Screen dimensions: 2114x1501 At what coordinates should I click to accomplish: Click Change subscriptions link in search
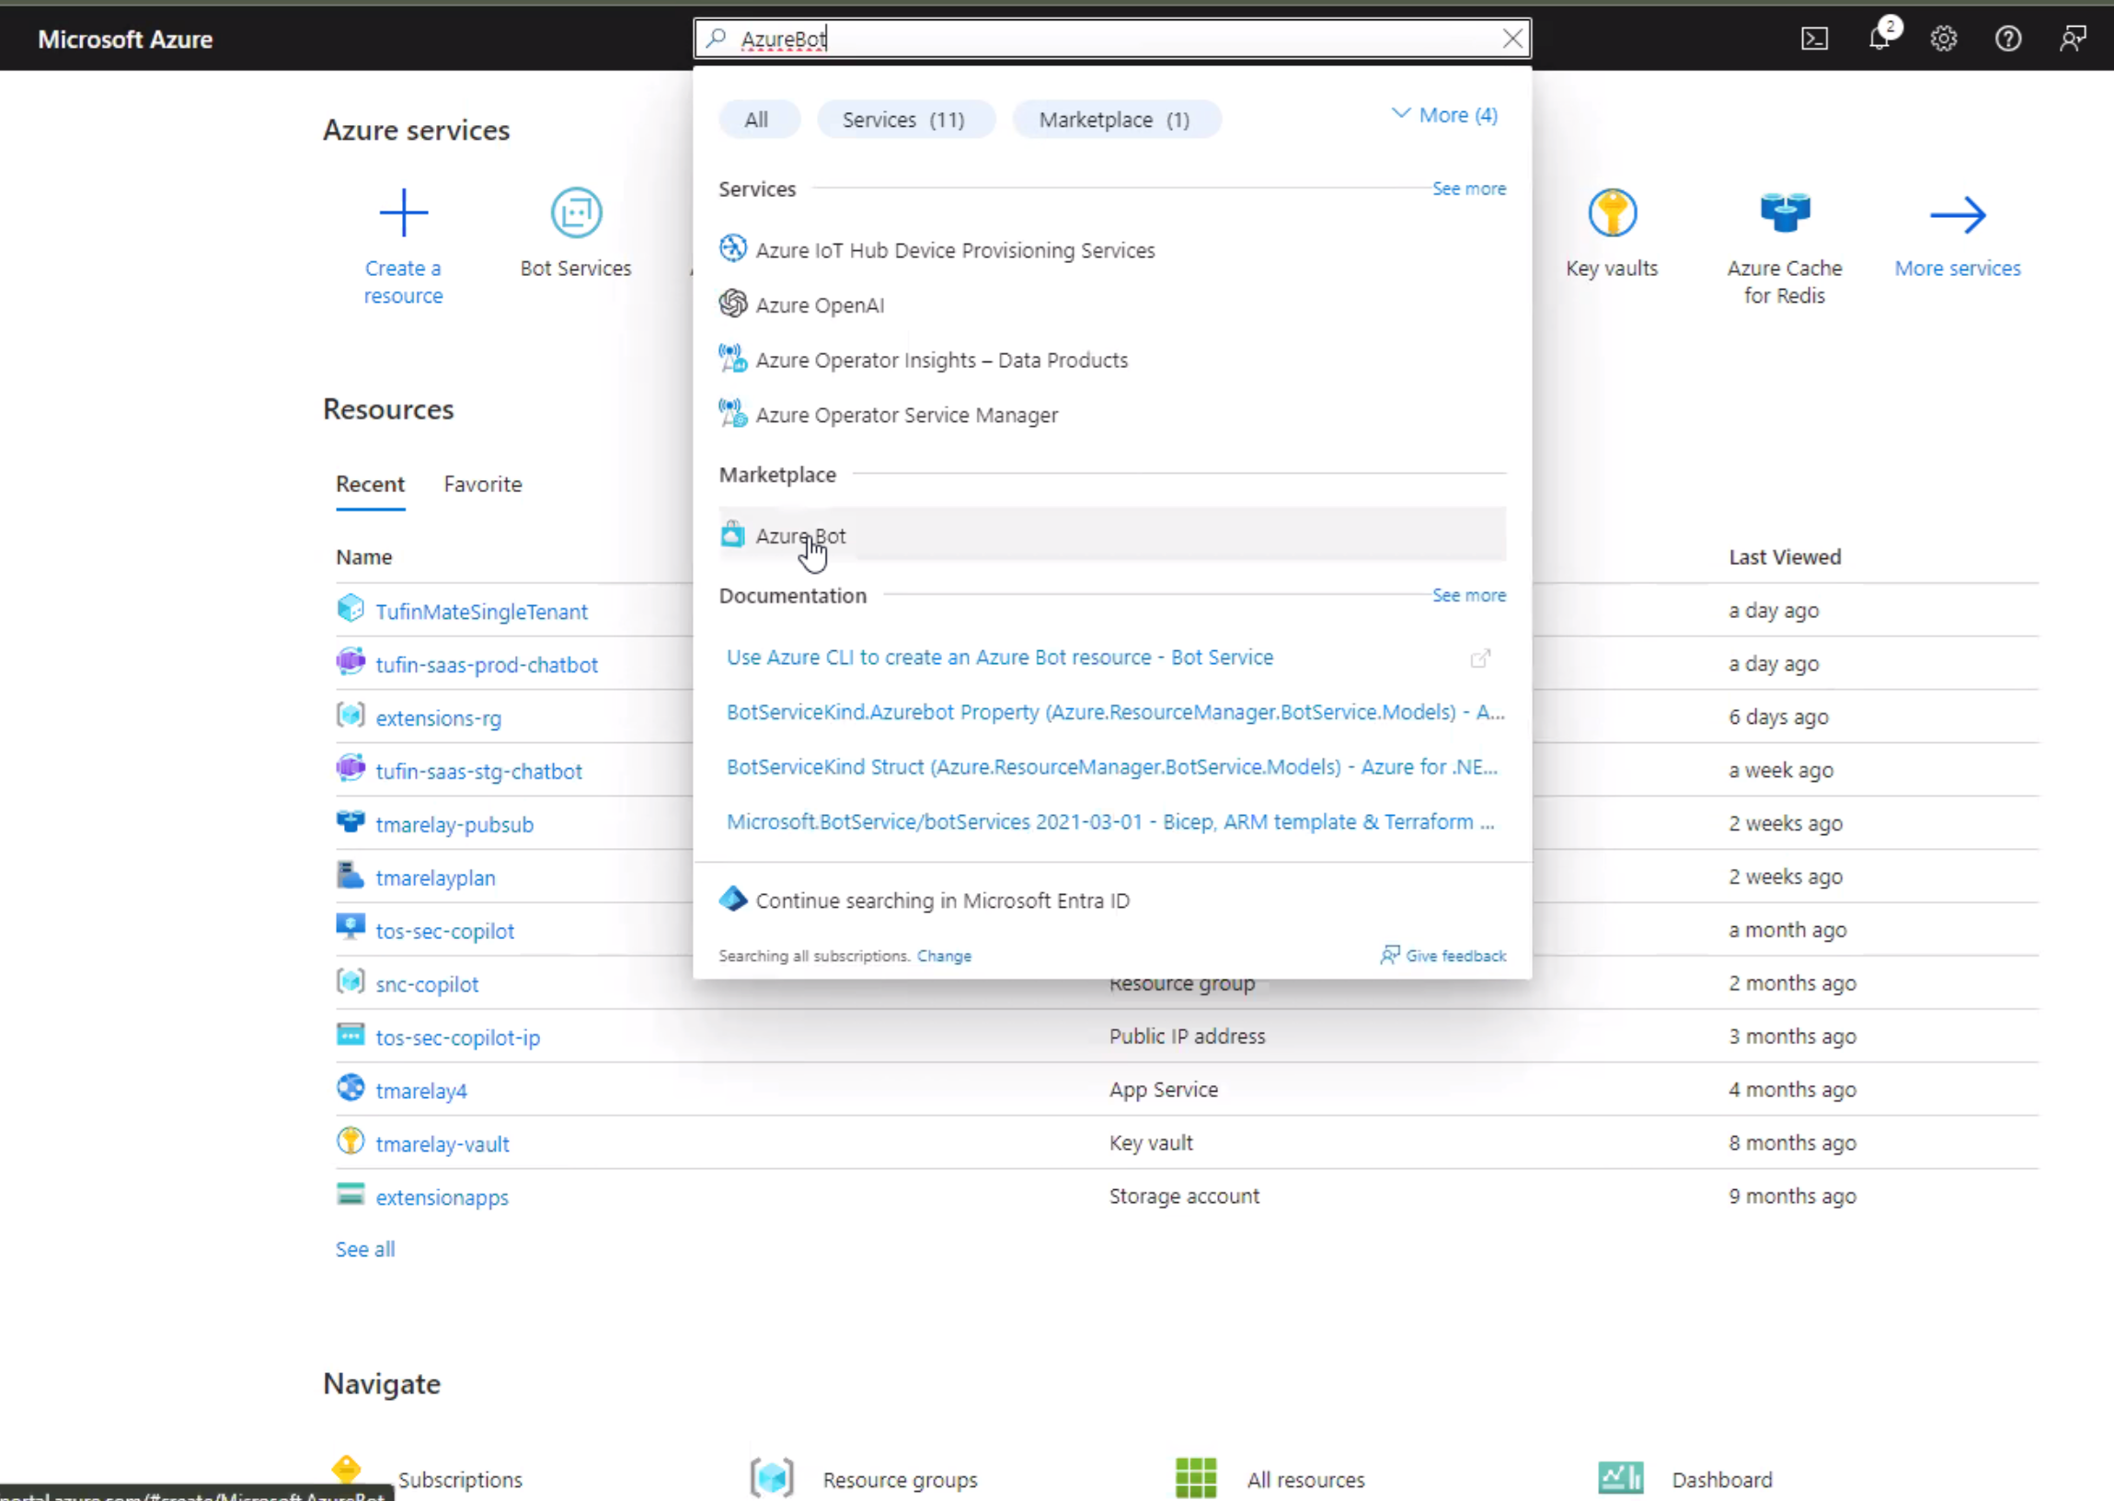point(943,957)
